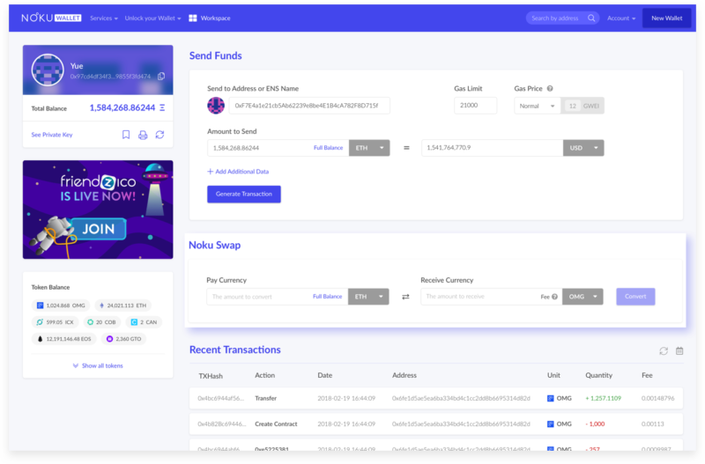Expand Show all tokens
The width and height of the screenshot is (705, 464).
point(98,365)
